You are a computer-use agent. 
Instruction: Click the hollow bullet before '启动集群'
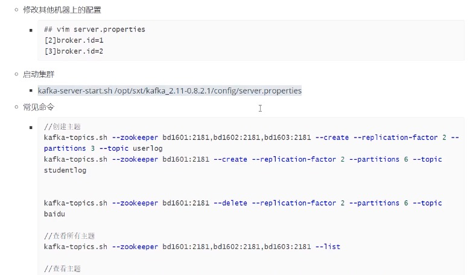(x=17, y=74)
